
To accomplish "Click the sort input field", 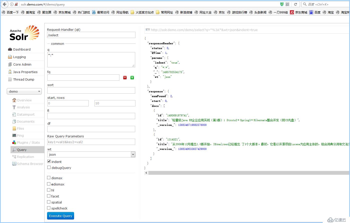I will click(91, 90).
